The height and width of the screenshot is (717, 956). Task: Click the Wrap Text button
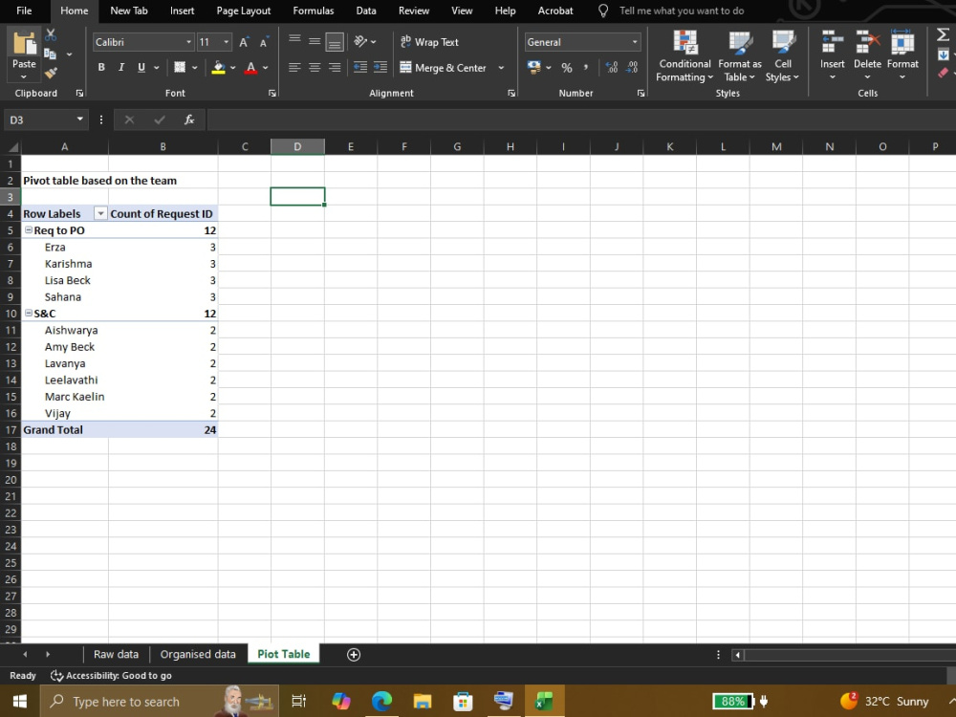point(429,42)
